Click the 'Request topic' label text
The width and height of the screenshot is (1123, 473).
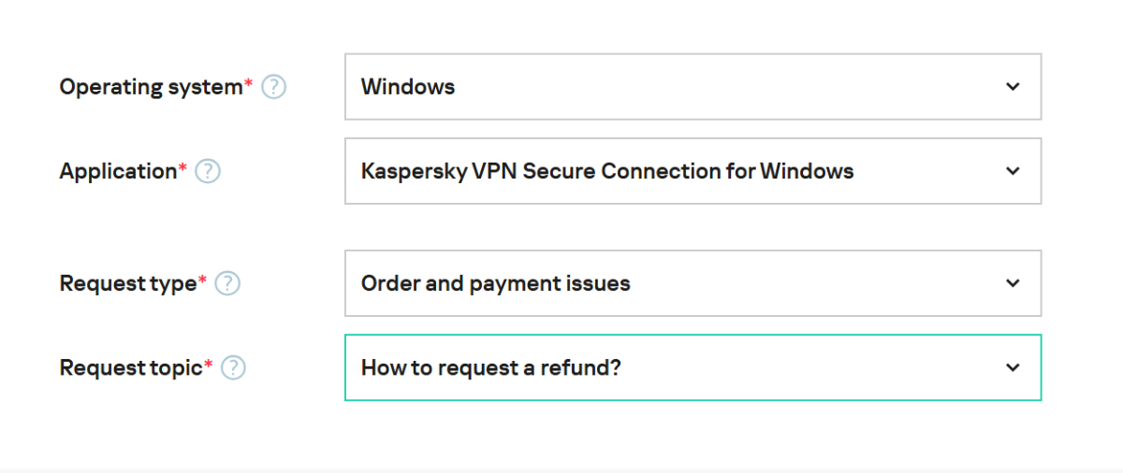point(131,367)
